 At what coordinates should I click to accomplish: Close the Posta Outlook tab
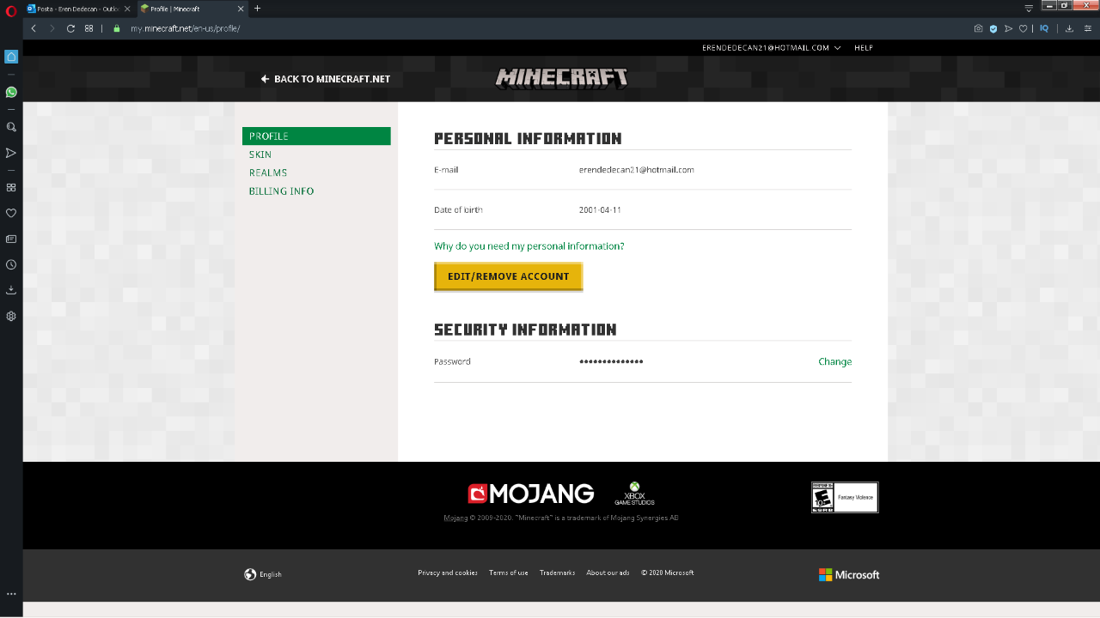pyautogui.click(x=127, y=9)
